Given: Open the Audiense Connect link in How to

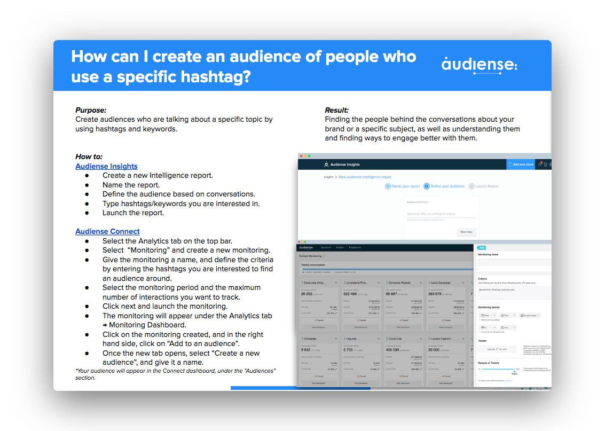Looking at the screenshot, I should (107, 231).
